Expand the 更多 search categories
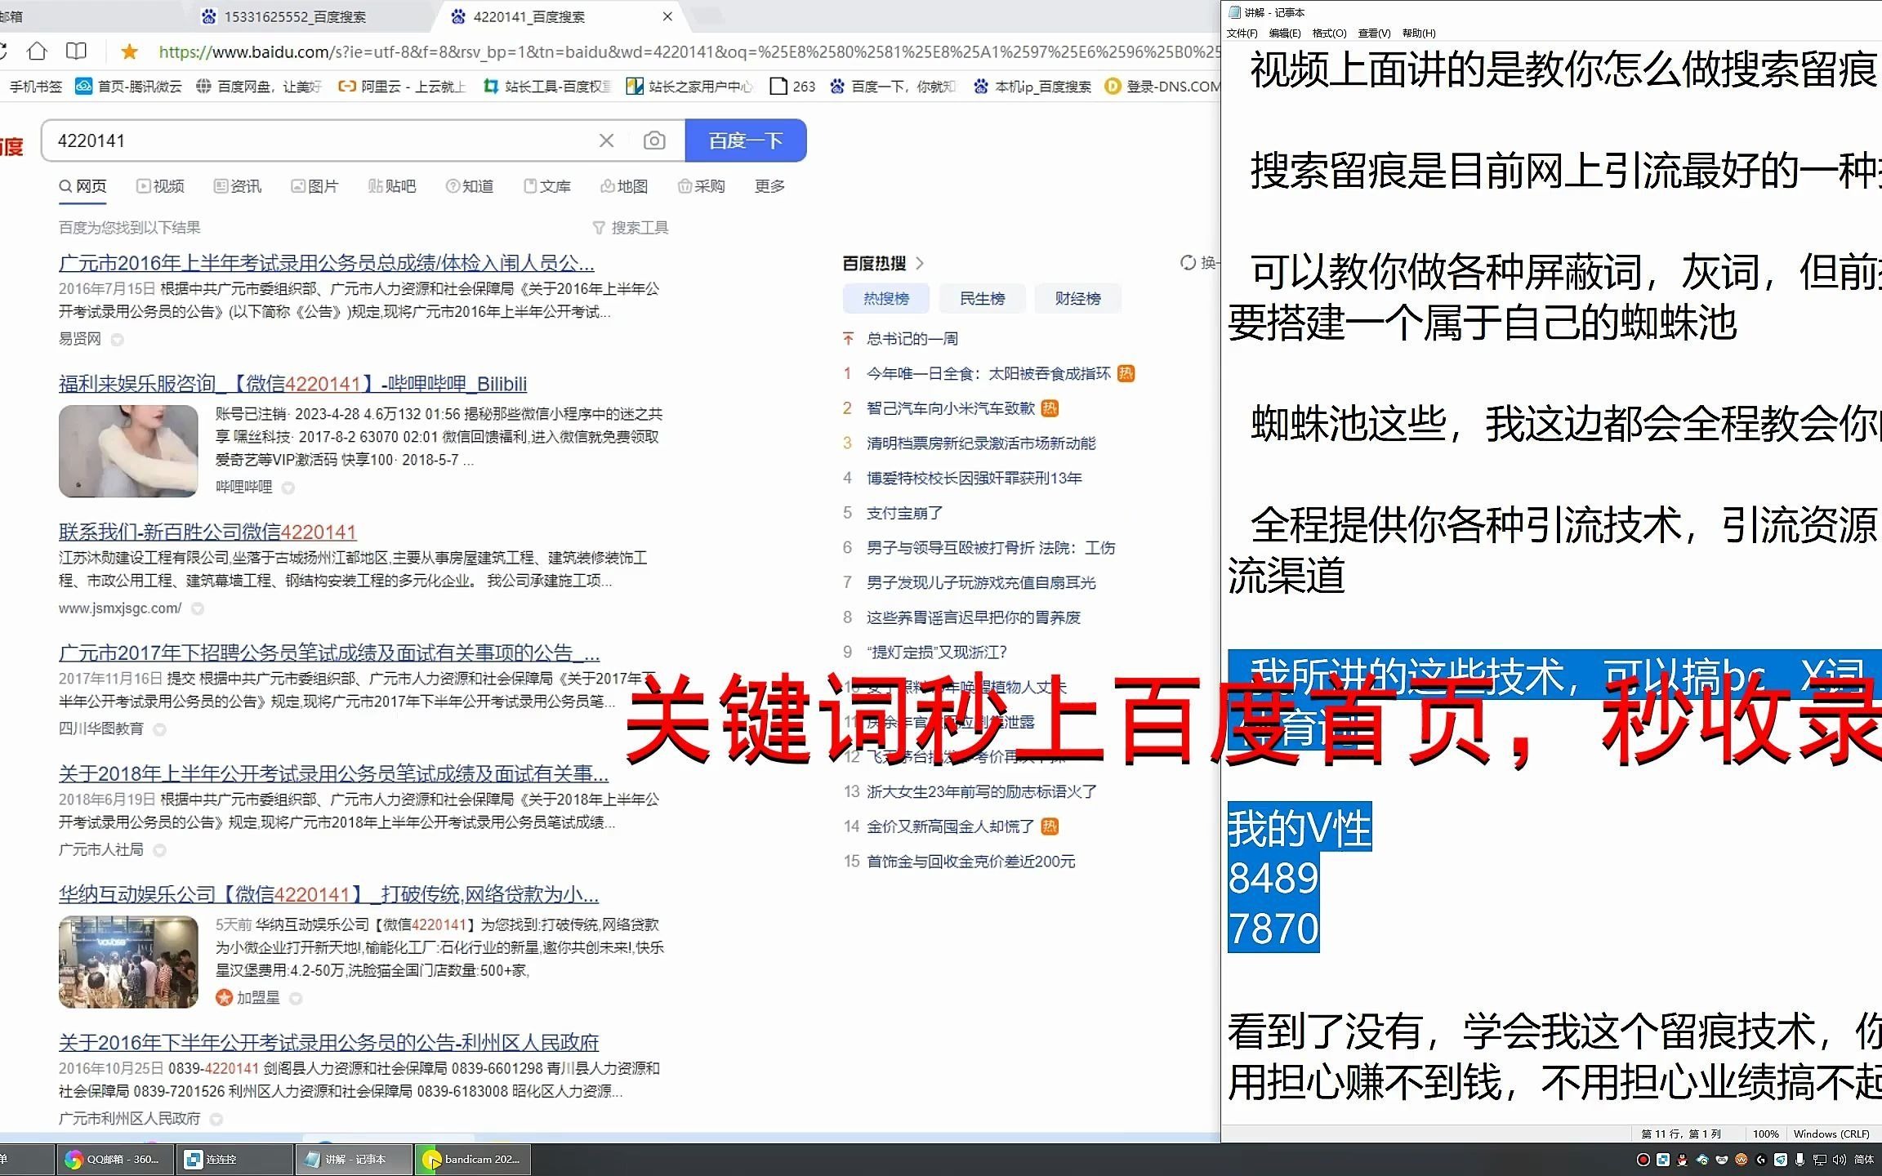This screenshot has height=1176, width=1882. pos(769,186)
